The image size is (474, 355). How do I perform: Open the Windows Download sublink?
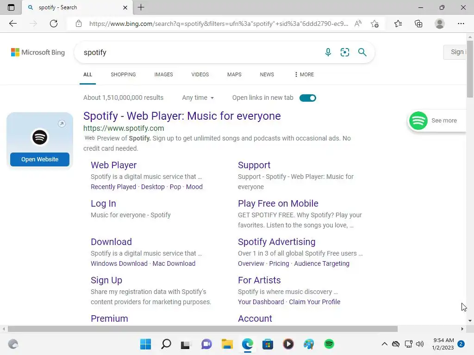click(x=119, y=263)
